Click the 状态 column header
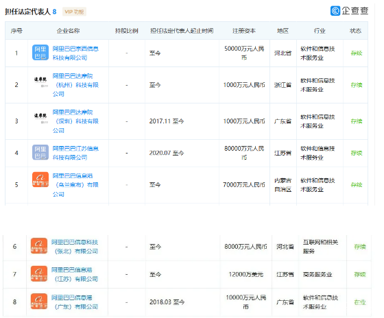Screen dimensions: 384x318 point(355,31)
